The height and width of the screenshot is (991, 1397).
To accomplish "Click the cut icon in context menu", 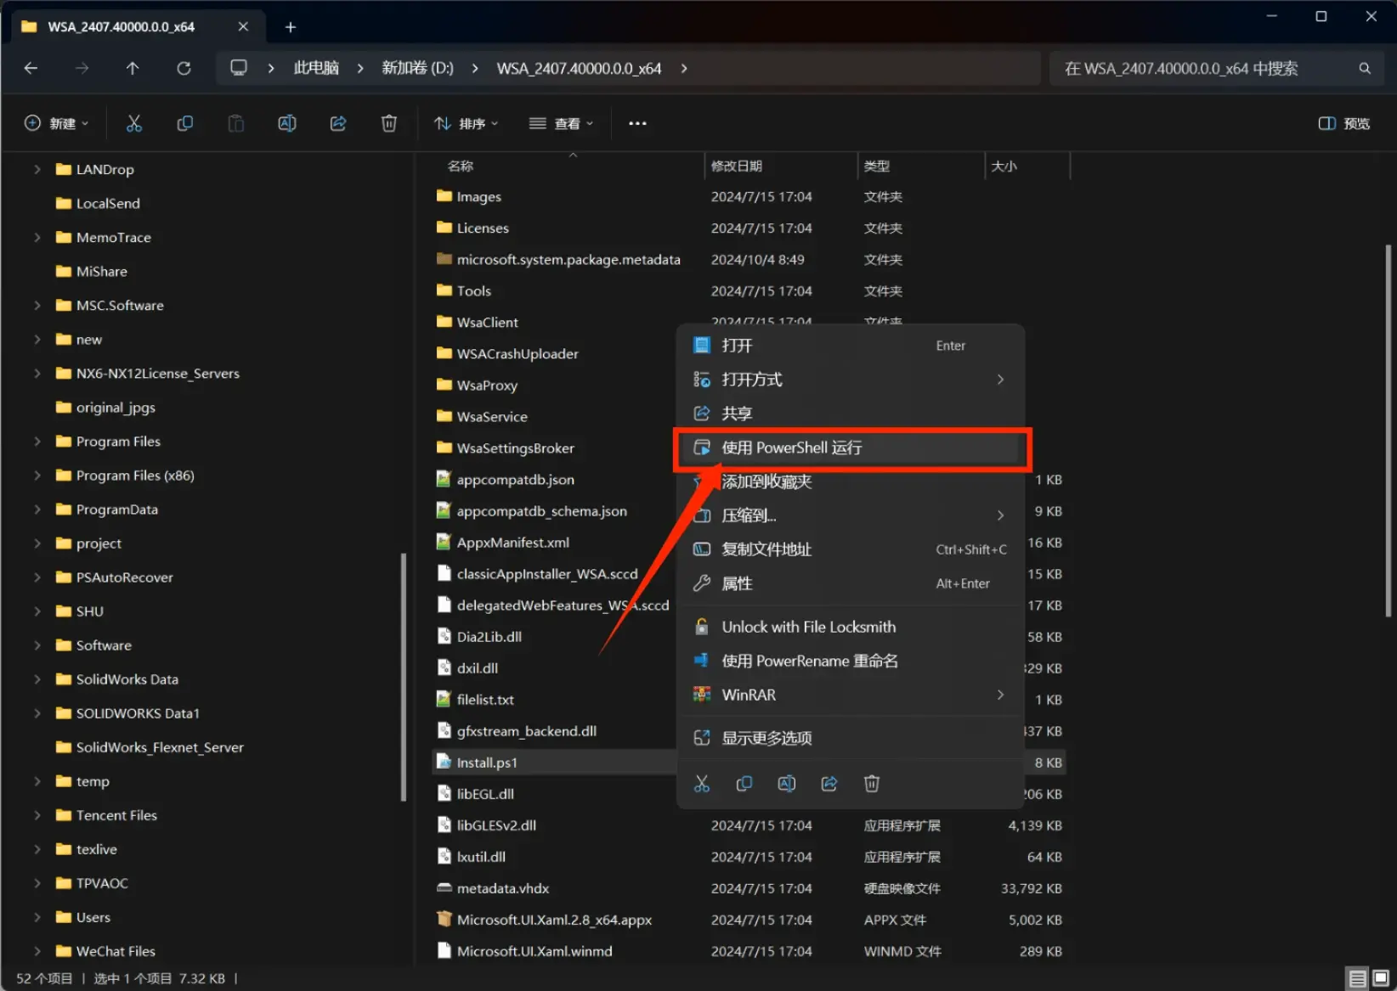I will point(702,784).
